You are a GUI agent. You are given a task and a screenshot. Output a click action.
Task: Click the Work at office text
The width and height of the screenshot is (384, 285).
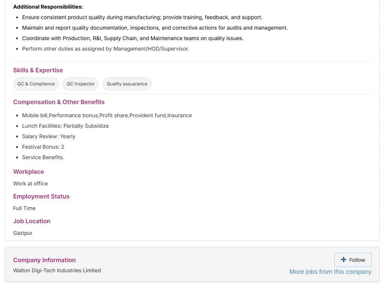30,184
